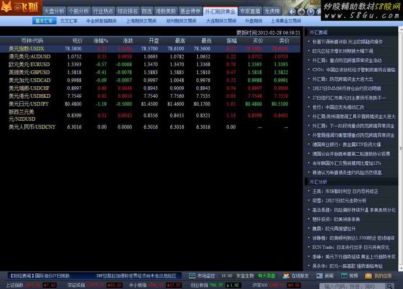The height and width of the screenshot is (289, 403).
Task: Switch to the 港股美股 tab
Action: (166, 11)
